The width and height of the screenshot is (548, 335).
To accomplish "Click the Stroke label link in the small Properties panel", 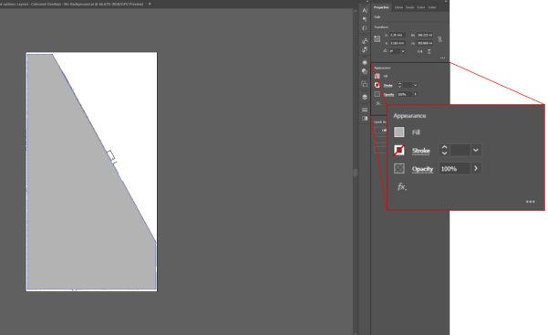I will click(388, 86).
